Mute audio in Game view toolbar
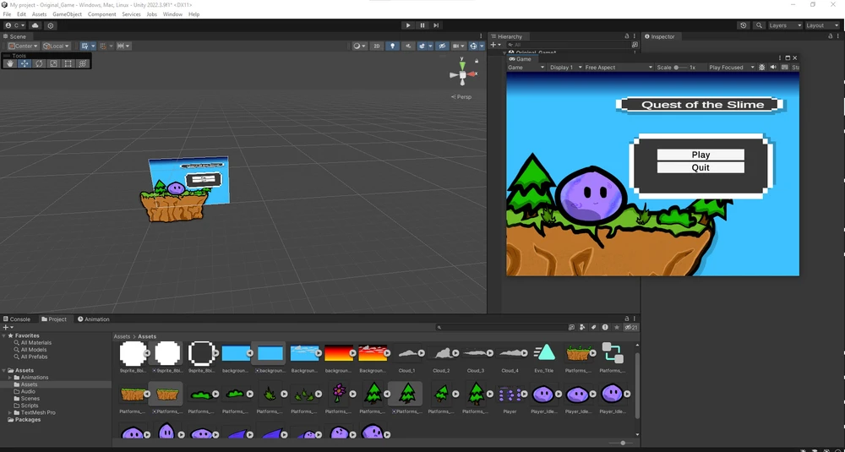This screenshot has height=452, width=845. click(773, 68)
